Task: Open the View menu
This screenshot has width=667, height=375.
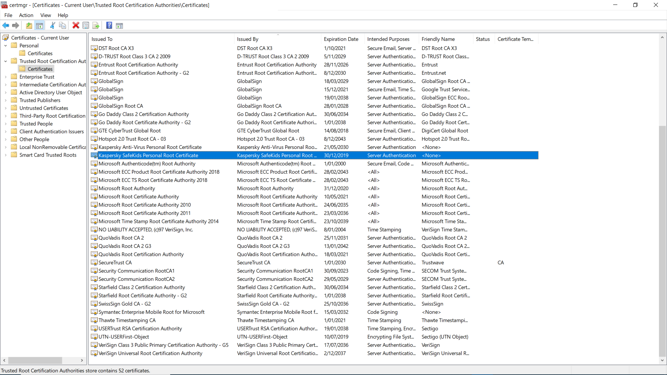Action: 46,15
